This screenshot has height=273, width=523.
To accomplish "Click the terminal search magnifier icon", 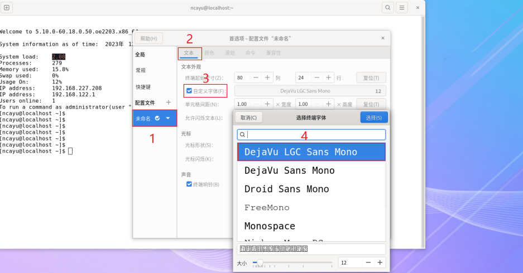I will coord(387,7).
